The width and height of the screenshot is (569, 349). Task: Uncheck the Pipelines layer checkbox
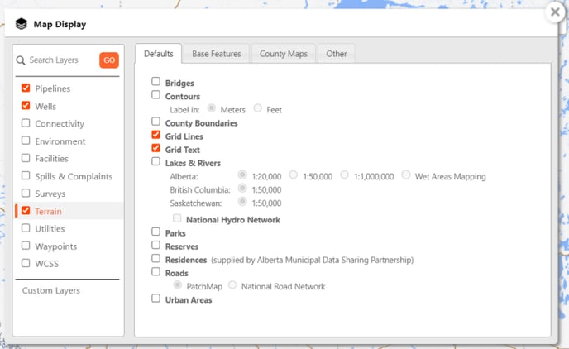pyautogui.click(x=26, y=88)
